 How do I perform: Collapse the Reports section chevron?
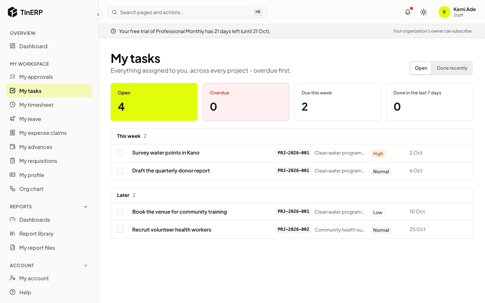click(86, 207)
